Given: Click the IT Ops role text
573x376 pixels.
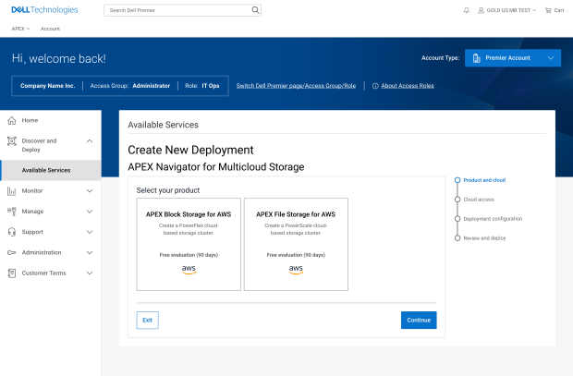Looking at the screenshot, I should click(211, 86).
